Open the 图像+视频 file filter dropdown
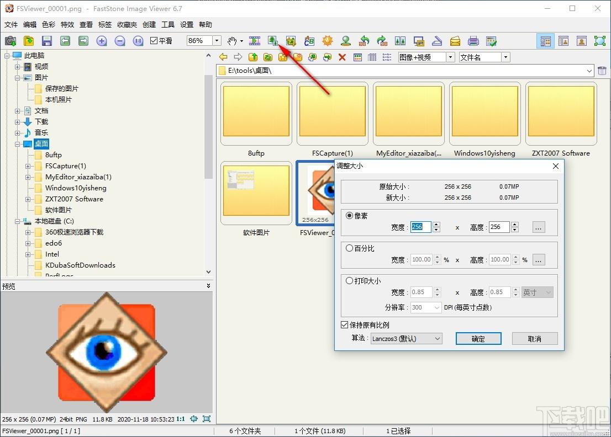Image resolution: width=611 pixels, height=437 pixels. pyautogui.click(x=450, y=57)
